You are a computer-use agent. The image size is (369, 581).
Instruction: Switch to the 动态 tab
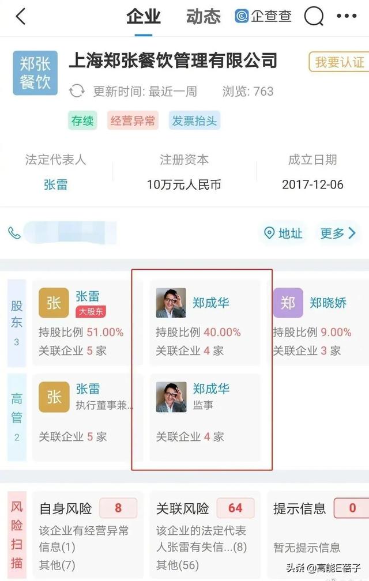pos(203,17)
